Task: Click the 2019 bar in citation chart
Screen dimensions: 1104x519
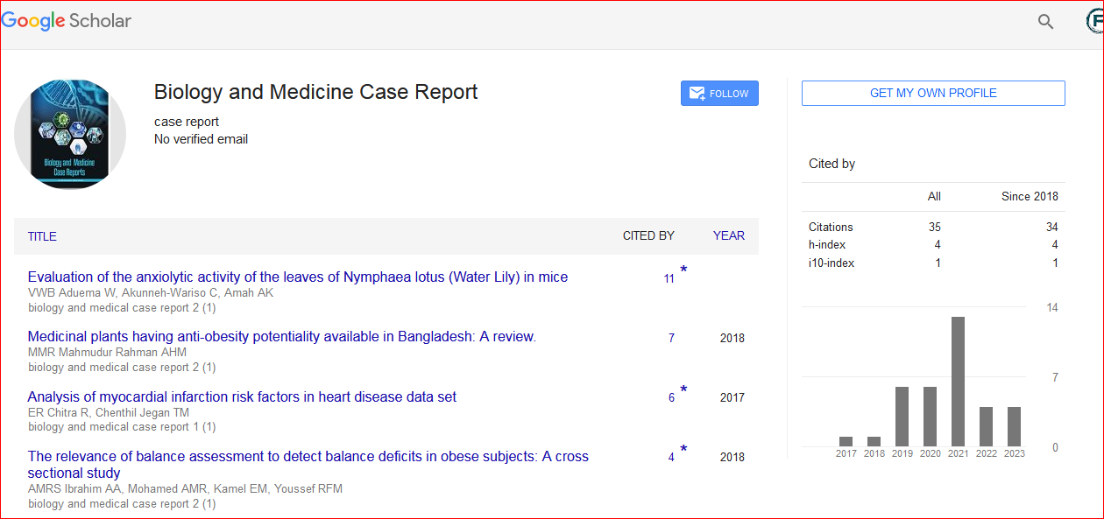Action: [902, 417]
